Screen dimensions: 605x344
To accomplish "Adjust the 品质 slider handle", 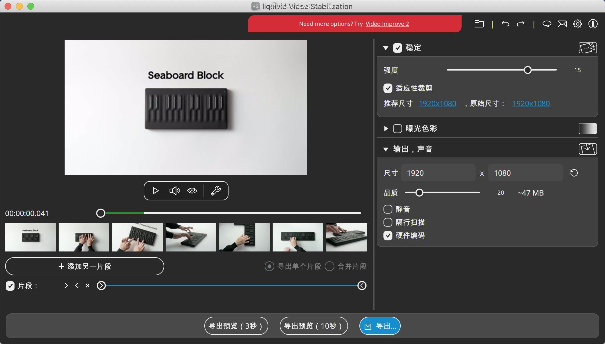I will click(419, 193).
